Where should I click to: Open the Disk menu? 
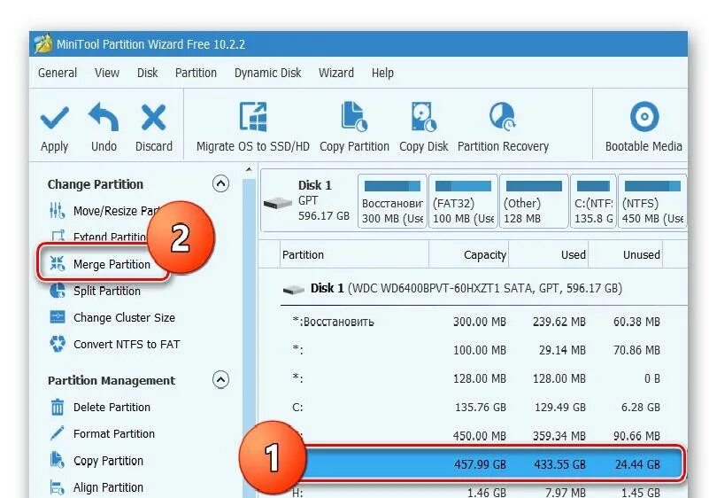click(x=148, y=73)
